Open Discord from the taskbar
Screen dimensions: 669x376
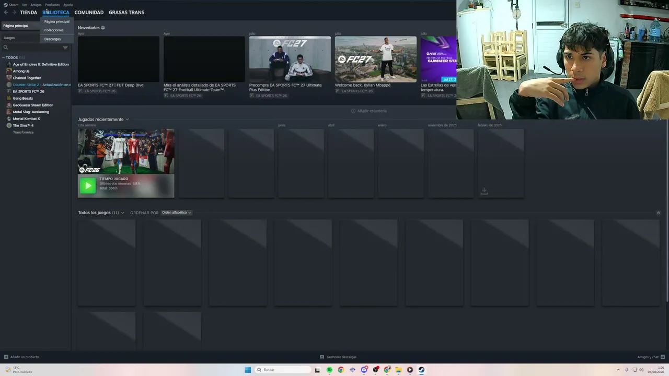(364, 370)
